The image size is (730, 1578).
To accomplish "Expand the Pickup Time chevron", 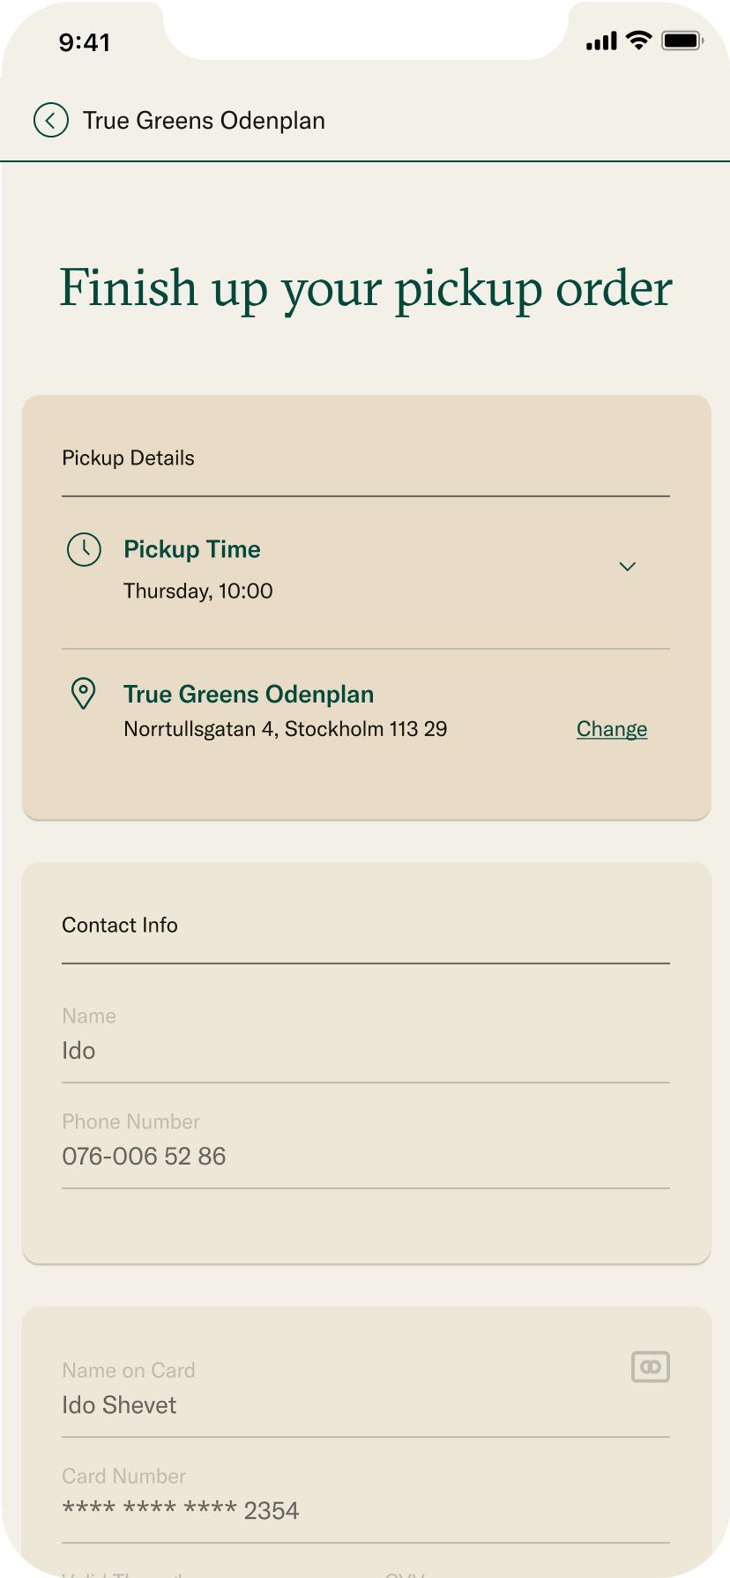I will click(628, 567).
